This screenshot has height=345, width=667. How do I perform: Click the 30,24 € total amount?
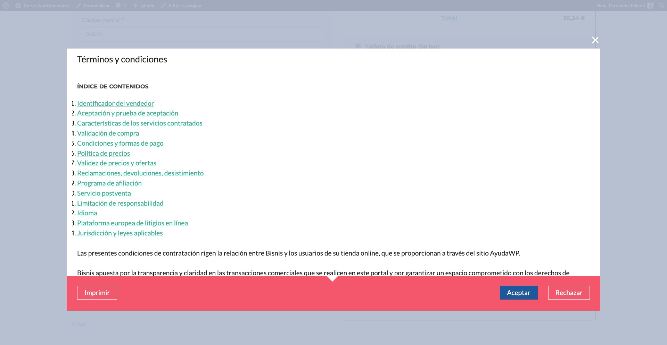point(574,18)
